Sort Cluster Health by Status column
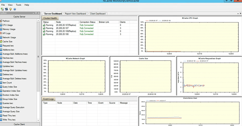242x126 pixels. point(46,22)
